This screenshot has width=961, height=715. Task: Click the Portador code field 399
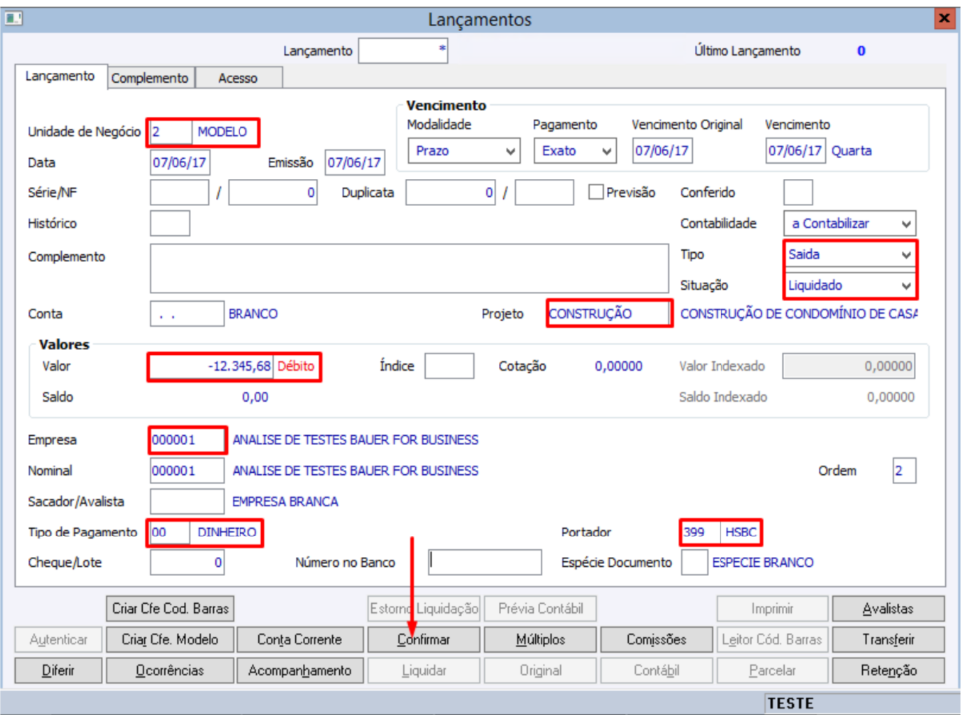tap(701, 532)
